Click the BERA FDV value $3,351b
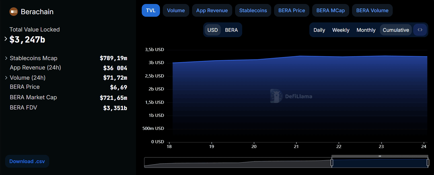434x175 pixels. (x=115, y=108)
